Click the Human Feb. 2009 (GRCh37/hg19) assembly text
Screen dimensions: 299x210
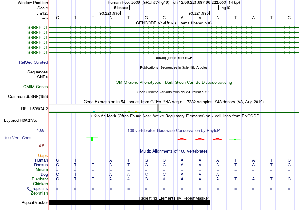[x=138, y=3]
